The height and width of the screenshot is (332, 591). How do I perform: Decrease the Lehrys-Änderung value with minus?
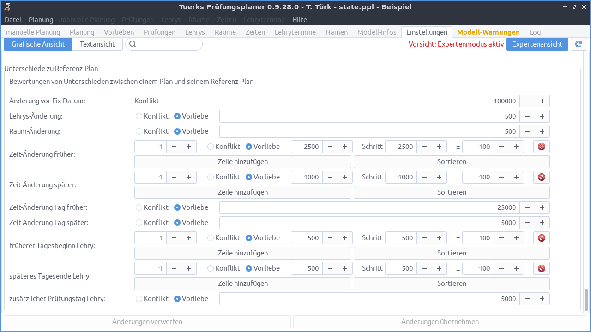point(527,116)
